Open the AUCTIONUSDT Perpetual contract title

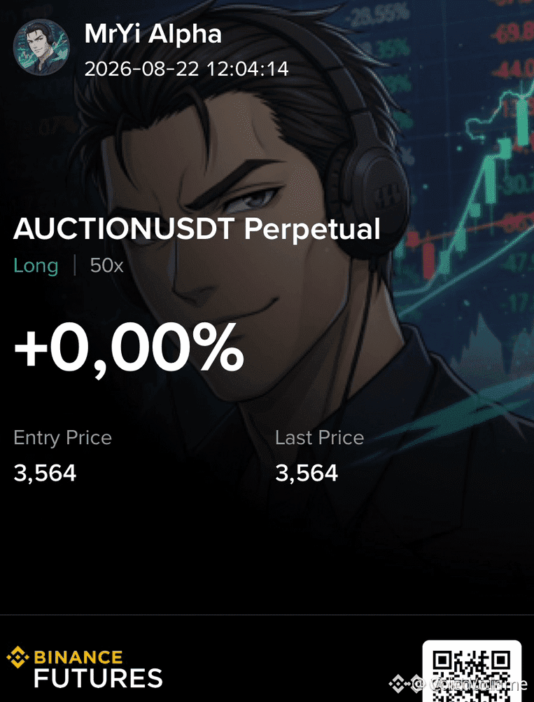[x=197, y=229]
